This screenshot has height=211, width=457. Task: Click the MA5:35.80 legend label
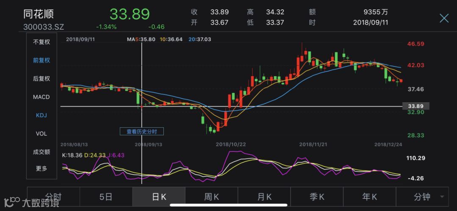(x=141, y=39)
